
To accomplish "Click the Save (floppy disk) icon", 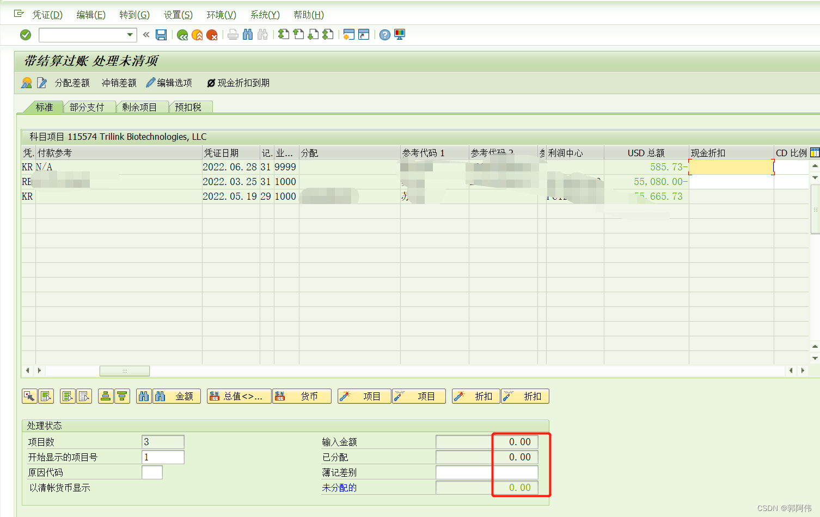I will [x=161, y=35].
